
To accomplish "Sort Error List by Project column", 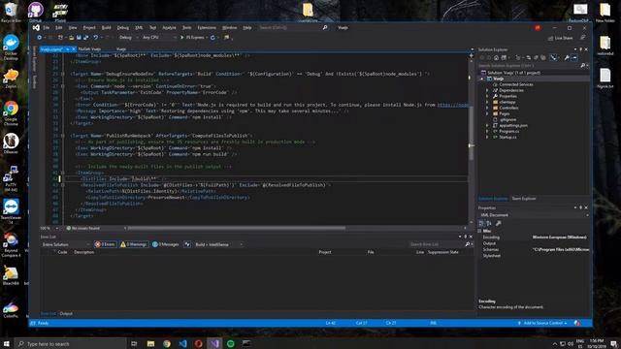I will (x=325, y=252).
